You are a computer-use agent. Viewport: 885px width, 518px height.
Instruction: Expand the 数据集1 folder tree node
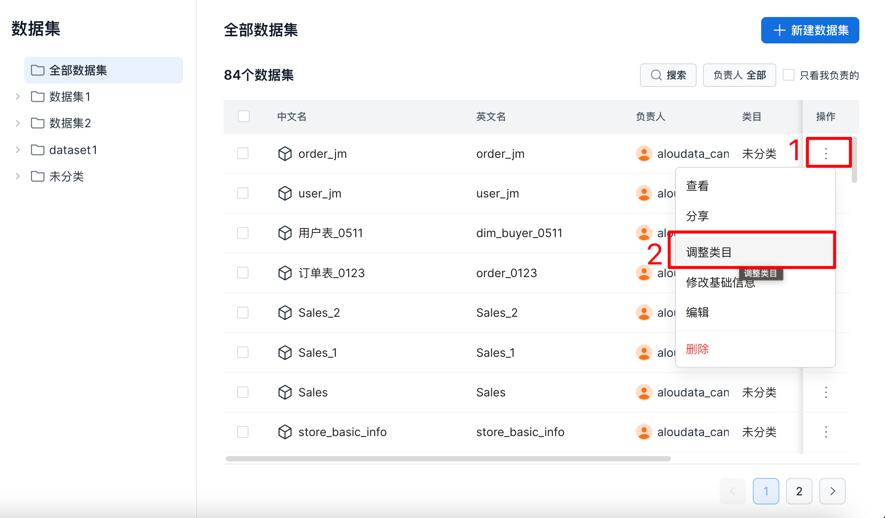(18, 97)
